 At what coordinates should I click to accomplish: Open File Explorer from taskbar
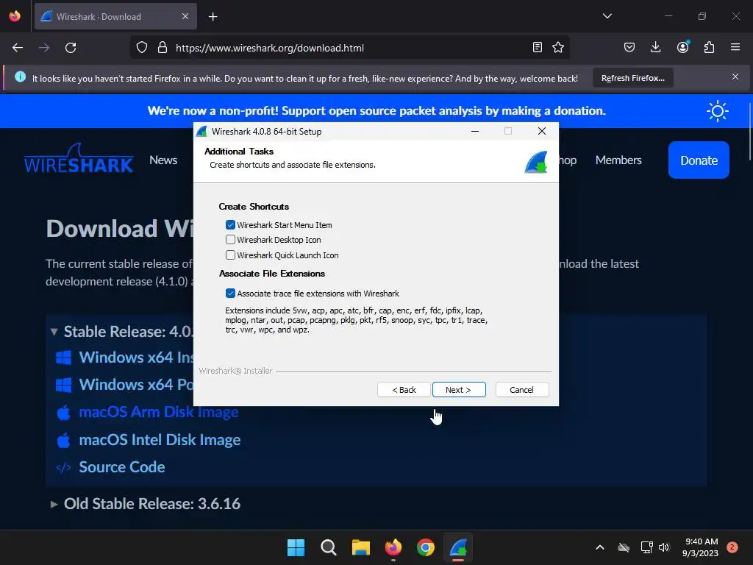[x=360, y=547]
